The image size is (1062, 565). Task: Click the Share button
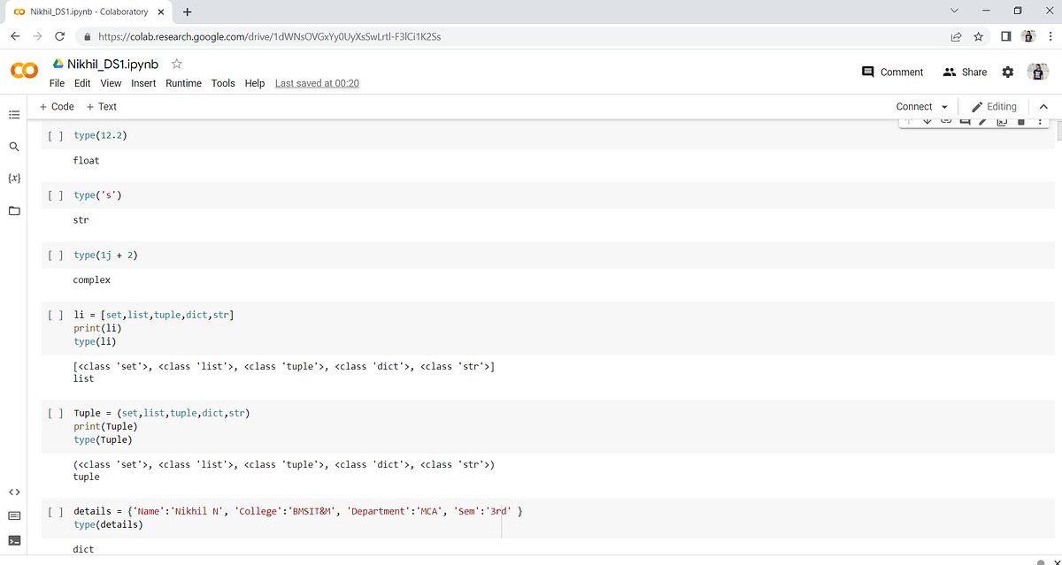tap(965, 72)
